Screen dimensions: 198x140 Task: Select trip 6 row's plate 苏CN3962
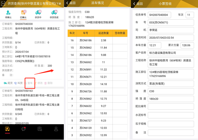85,113
